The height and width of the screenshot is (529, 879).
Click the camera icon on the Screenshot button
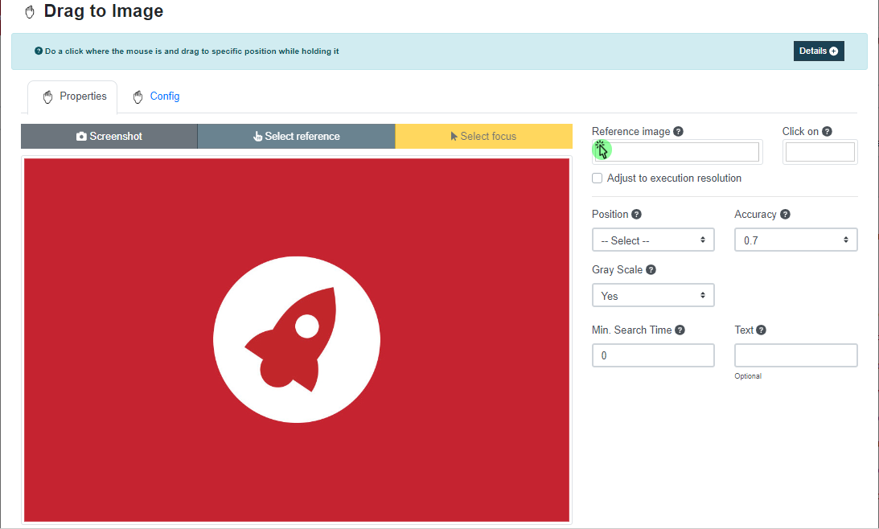pyautogui.click(x=83, y=136)
